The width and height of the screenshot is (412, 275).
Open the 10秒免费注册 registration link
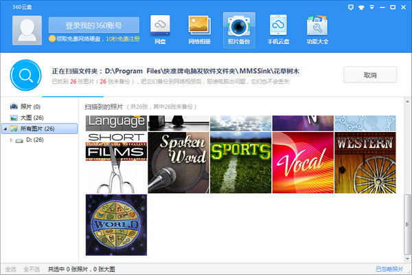coord(124,38)
